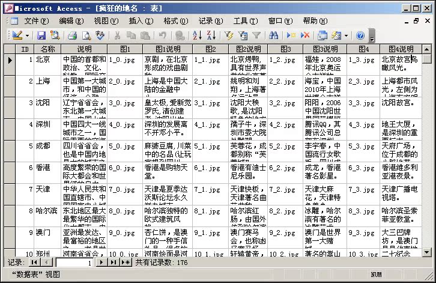Click Filter By Selection icon
Screen dimensions: 436x283
coord(229,35)
